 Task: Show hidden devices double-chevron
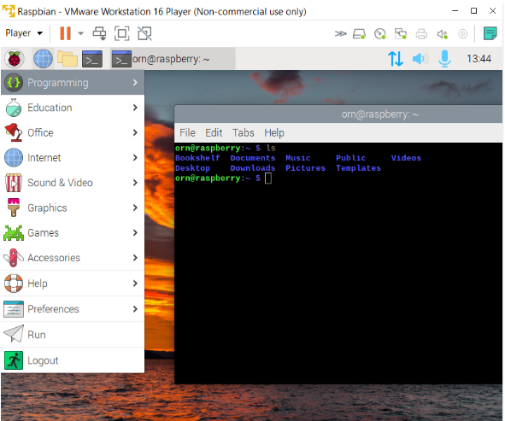click(340, 33)
